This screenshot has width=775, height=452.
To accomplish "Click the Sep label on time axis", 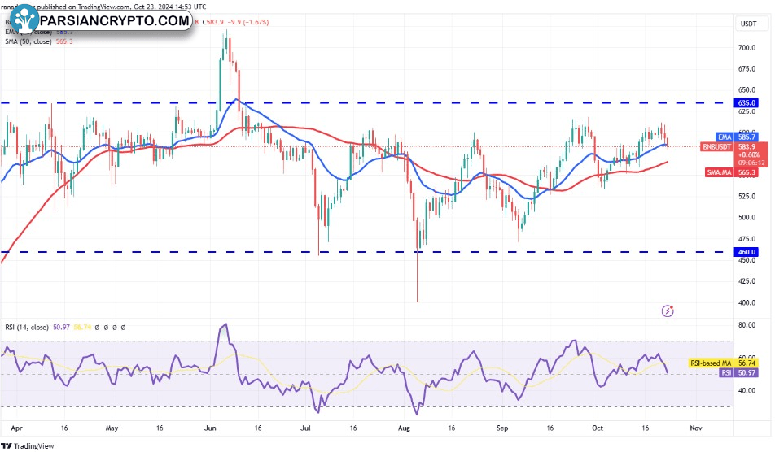I will (502, 428).
